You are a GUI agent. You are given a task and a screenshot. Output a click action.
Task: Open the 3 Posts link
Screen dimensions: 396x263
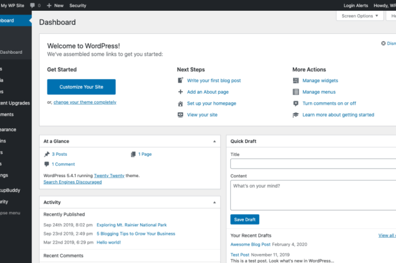(59, 154)
